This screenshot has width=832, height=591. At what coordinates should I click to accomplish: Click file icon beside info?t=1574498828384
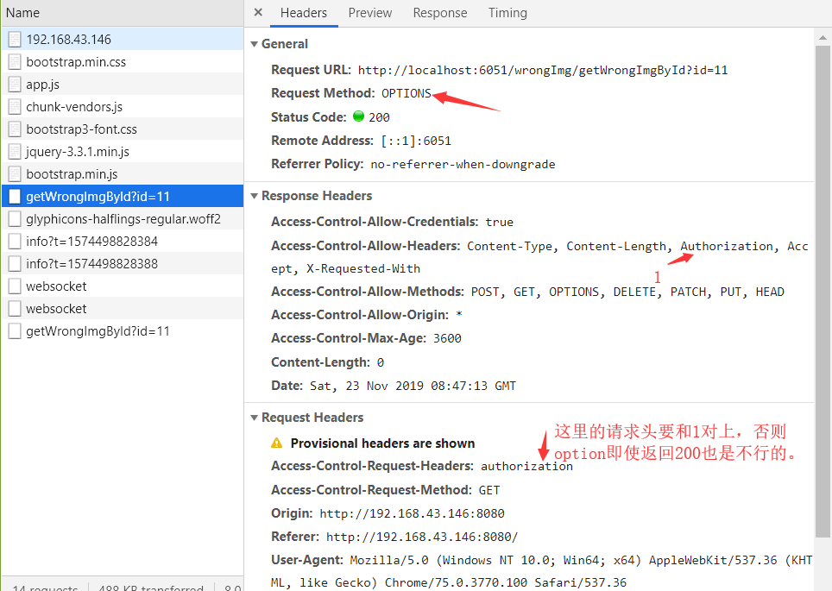[15, 242]
